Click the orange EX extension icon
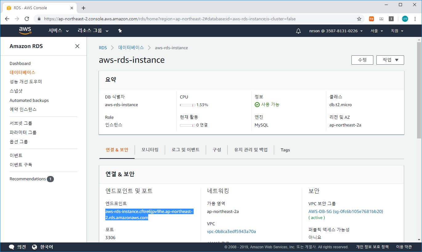This screenshot has width=422, height=252. click(371, 19)
